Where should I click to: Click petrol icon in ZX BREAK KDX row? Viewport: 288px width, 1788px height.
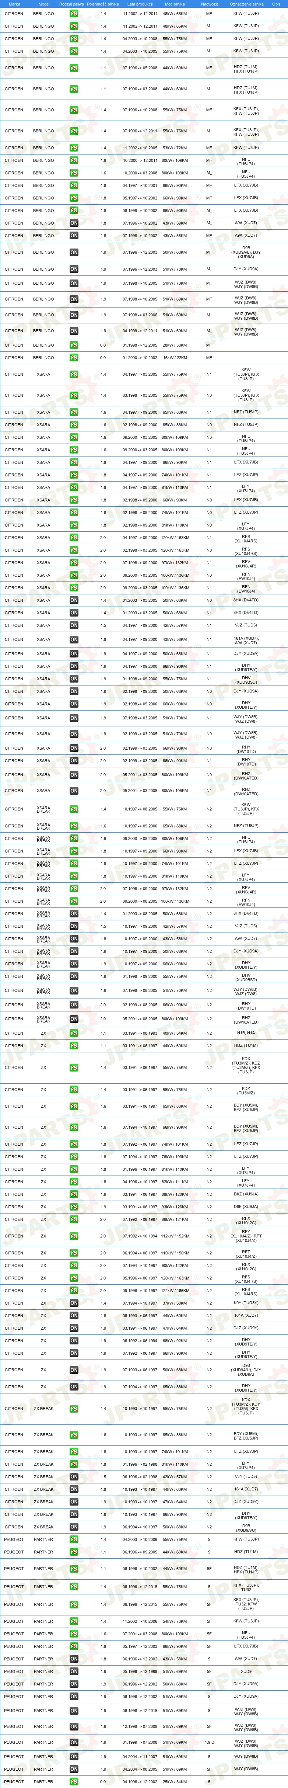[74, 1409]
